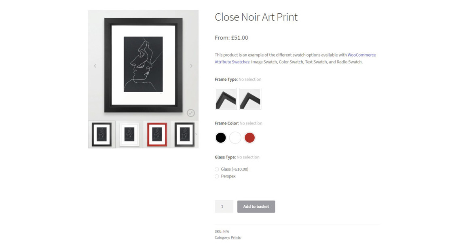Show the red-framed third thumbnail
Viewport: 469px width, 249px height.
point(157,135)
